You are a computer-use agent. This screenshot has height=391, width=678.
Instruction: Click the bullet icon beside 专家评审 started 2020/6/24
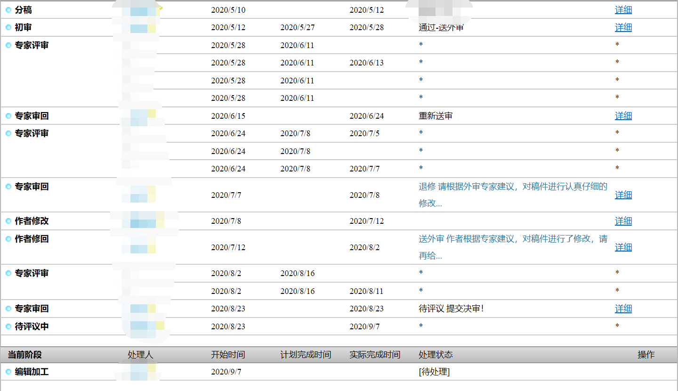(x=8, y=133)
